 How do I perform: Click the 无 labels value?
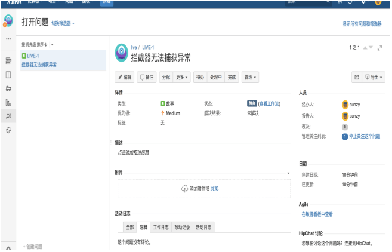coord(162,123)
